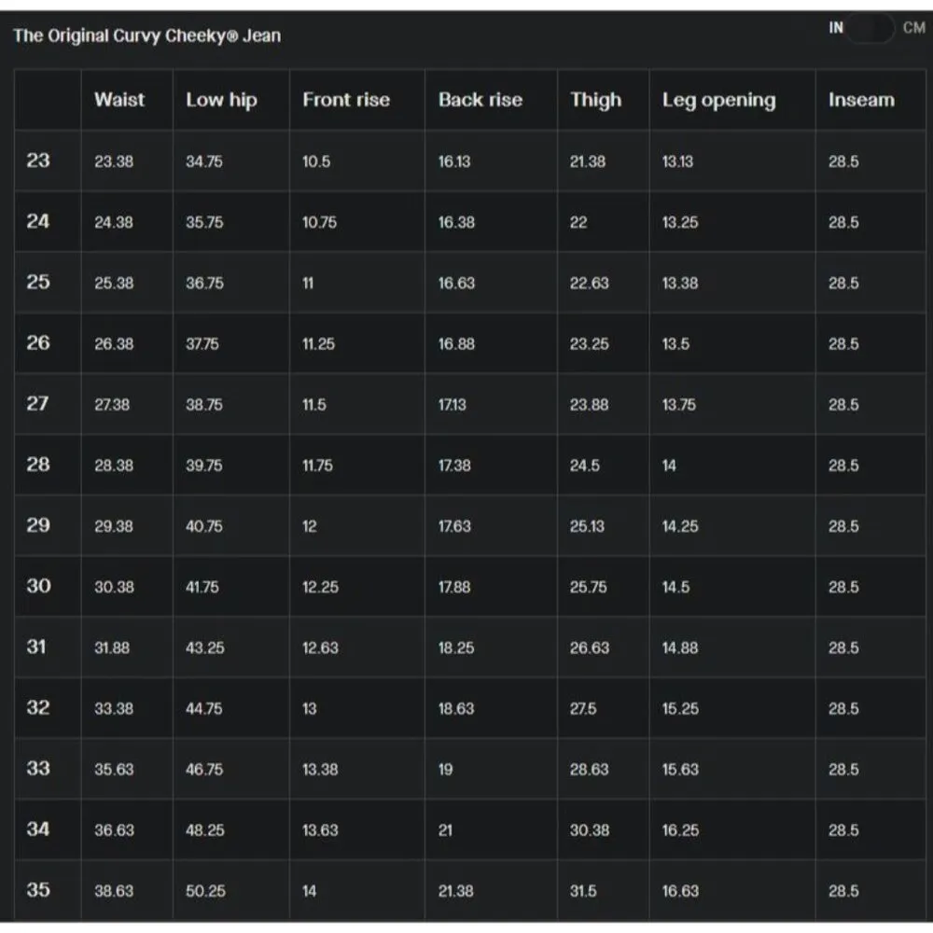
Task: Click the leg opening value 16.63 cell
Action: tap(680, 891)
